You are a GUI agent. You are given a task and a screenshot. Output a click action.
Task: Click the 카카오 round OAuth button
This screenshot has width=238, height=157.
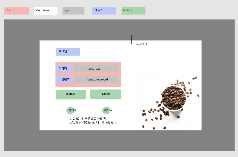(x=70, y=110)
